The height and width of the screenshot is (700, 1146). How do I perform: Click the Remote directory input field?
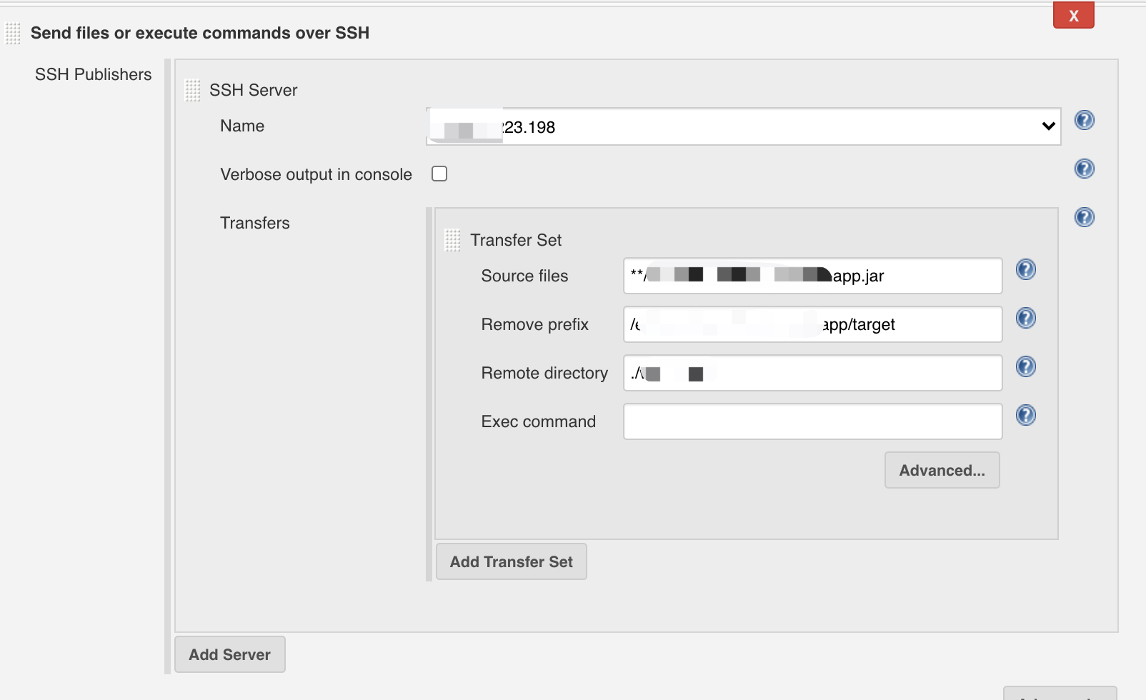pos(812,373)
